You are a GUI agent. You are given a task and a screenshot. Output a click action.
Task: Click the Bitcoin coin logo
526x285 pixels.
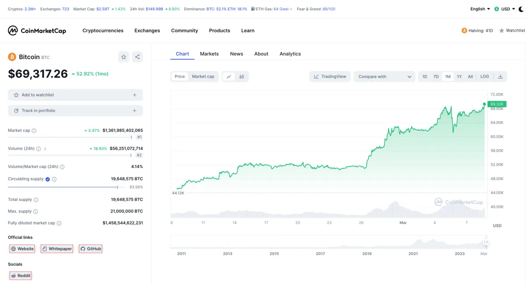12,57
